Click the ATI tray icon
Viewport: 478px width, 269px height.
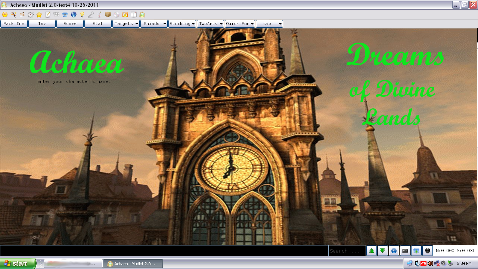pyautogui.click(x=423, y=263)
